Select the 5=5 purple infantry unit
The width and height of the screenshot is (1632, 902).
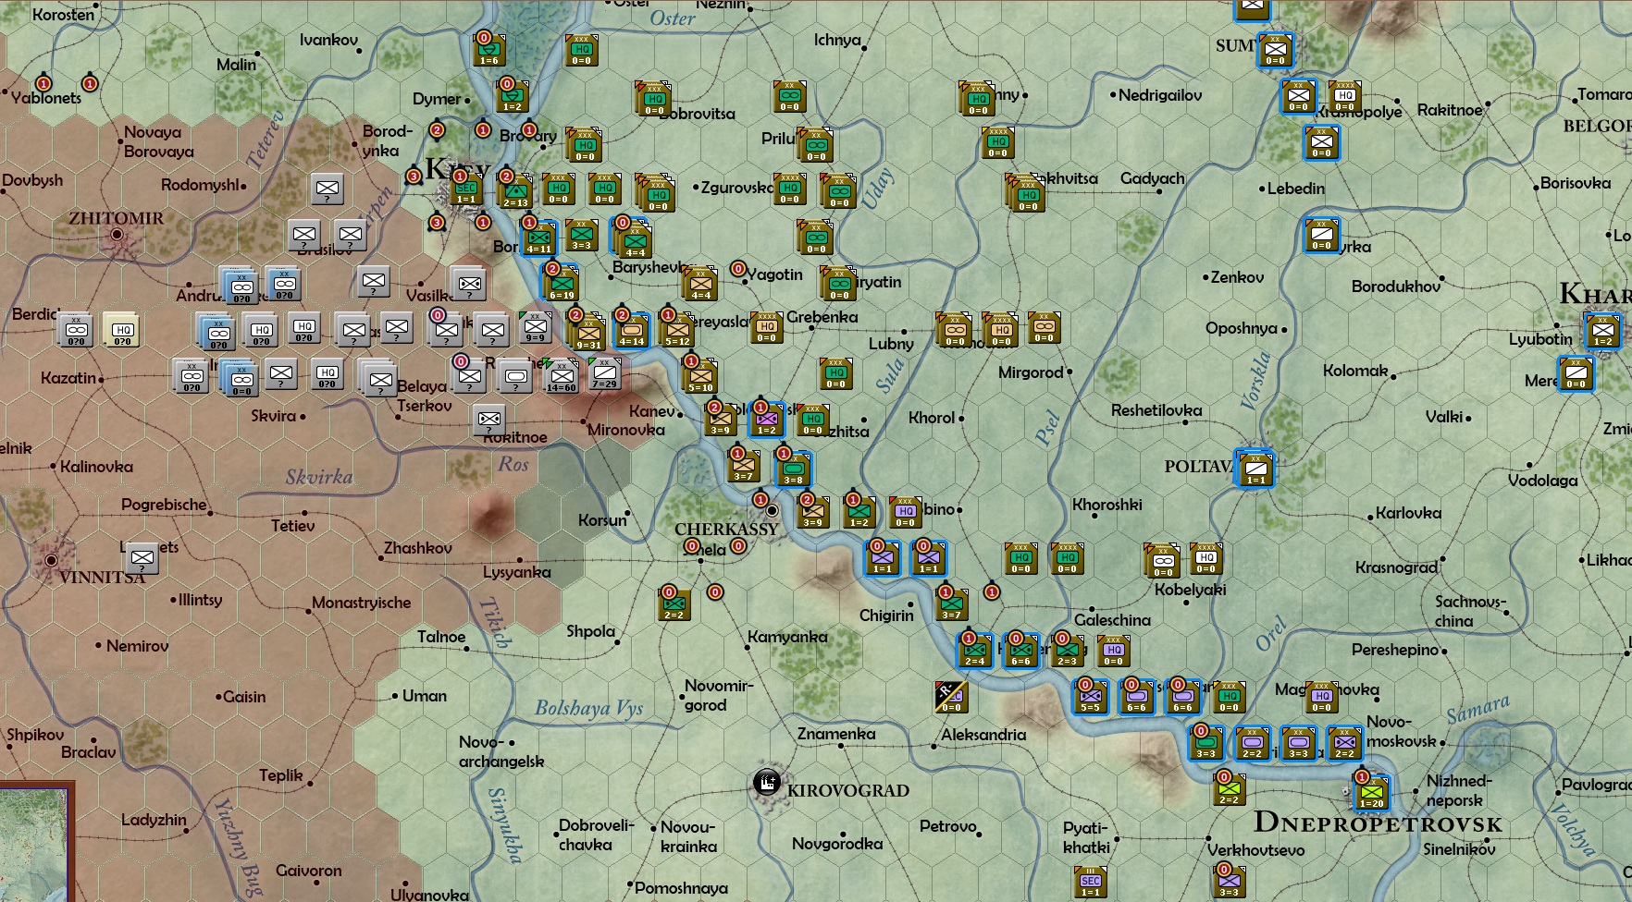1091,696
